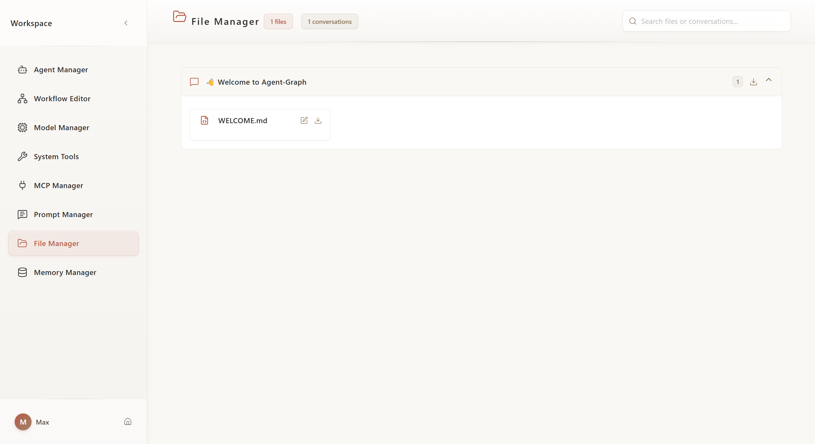Switch to the 1 conversations view
The width and height of the screenshot is (815, 444).
(x=329, y=21)
